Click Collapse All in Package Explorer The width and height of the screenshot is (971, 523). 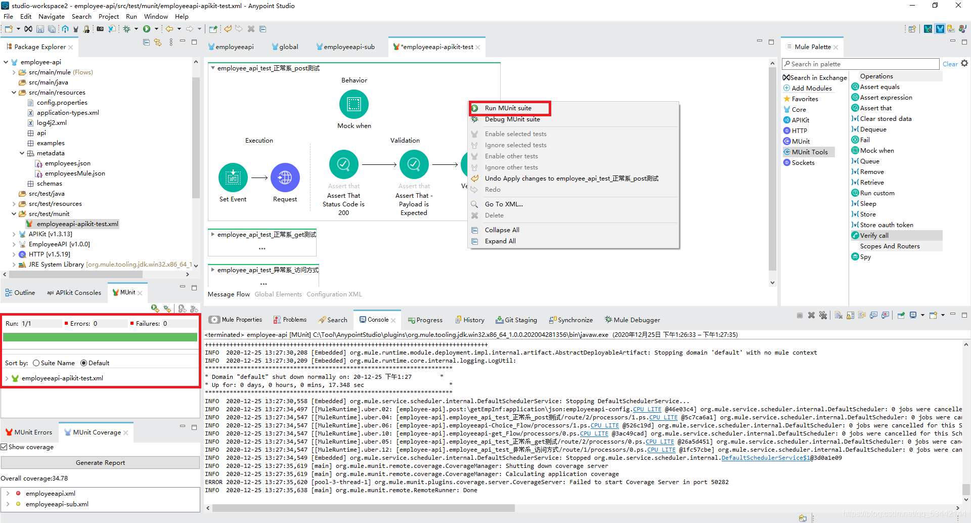[x=146, y=42]
